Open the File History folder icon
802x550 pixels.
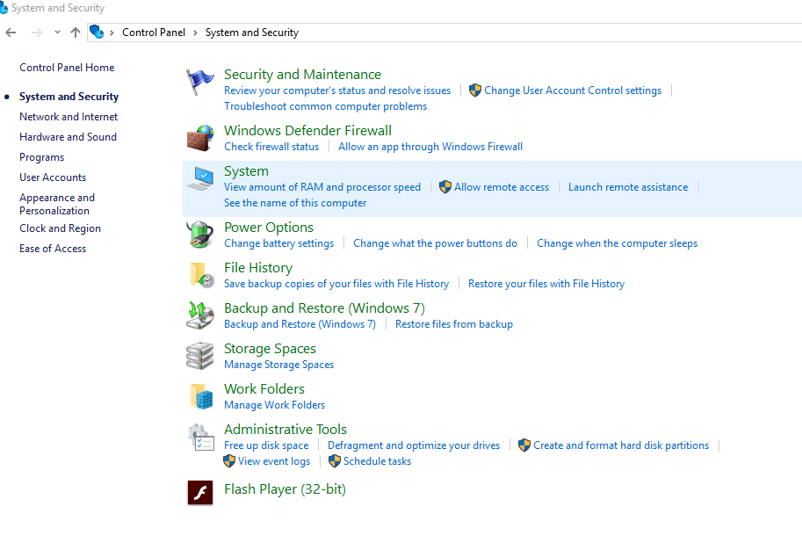[201, 275]
